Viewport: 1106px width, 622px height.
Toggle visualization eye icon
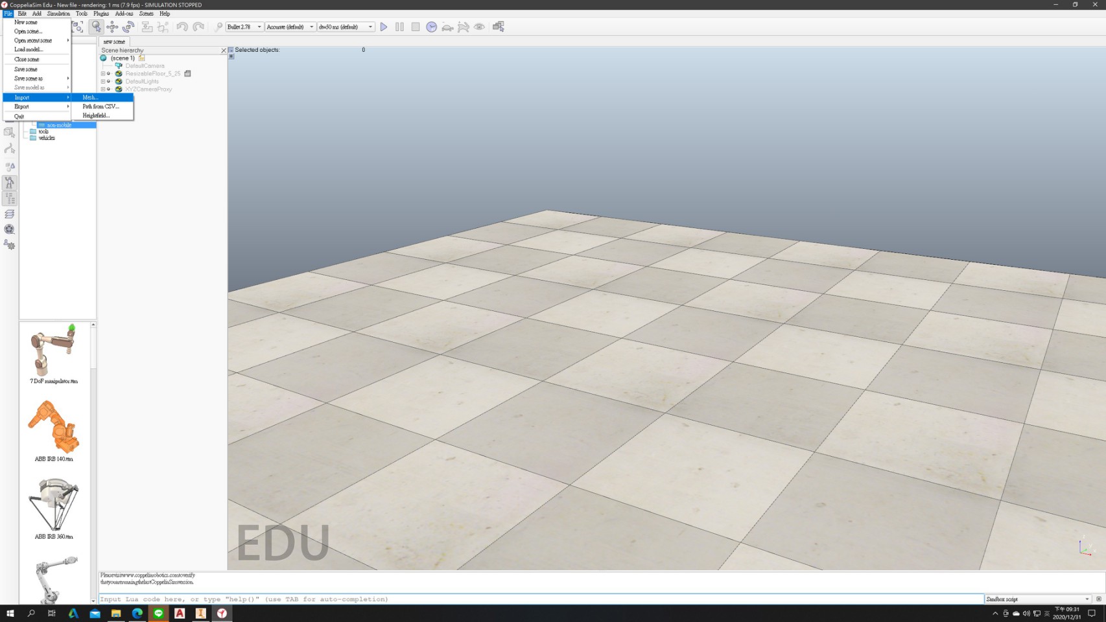pyautogui.click(x=479, y=27)
